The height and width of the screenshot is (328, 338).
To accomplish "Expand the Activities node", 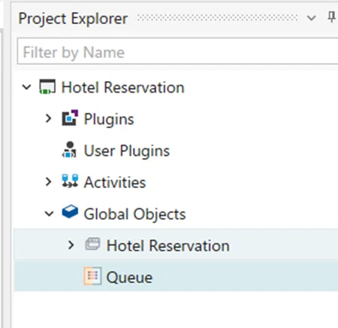I will (x=49, y=181).
